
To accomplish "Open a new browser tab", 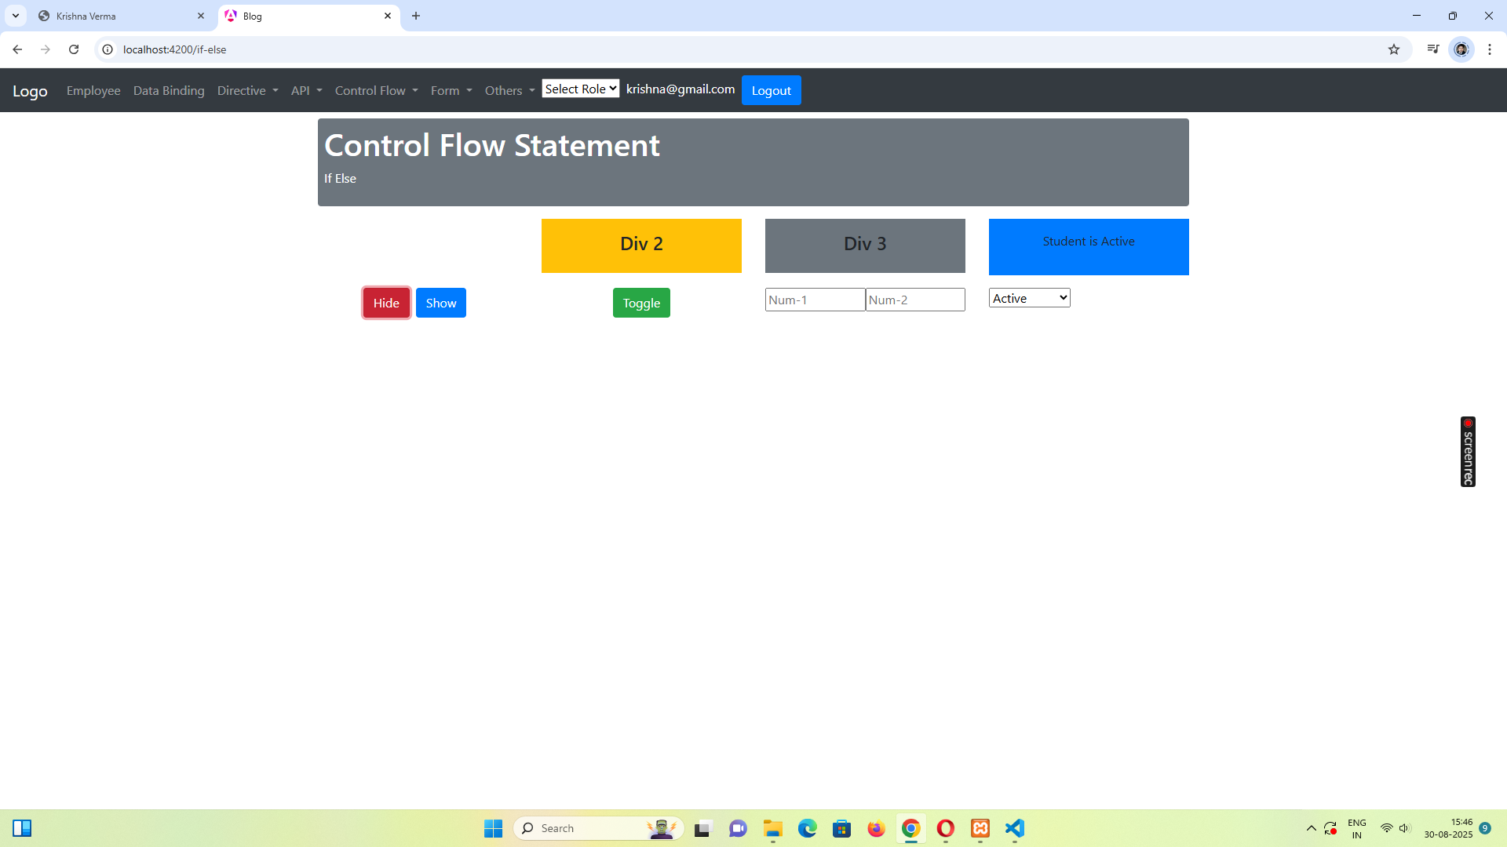I will (x=416, y=16).
